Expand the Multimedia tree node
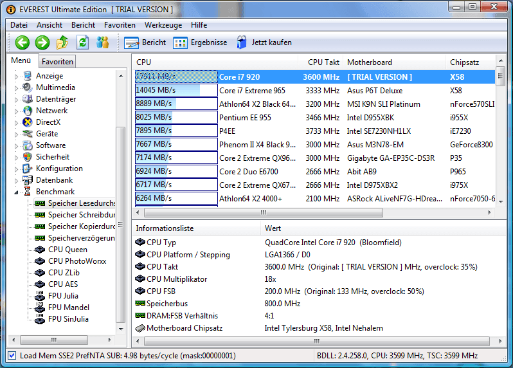The height and width of the screenshot is (368, 513). pyautogui.click(x=16, y=88)
